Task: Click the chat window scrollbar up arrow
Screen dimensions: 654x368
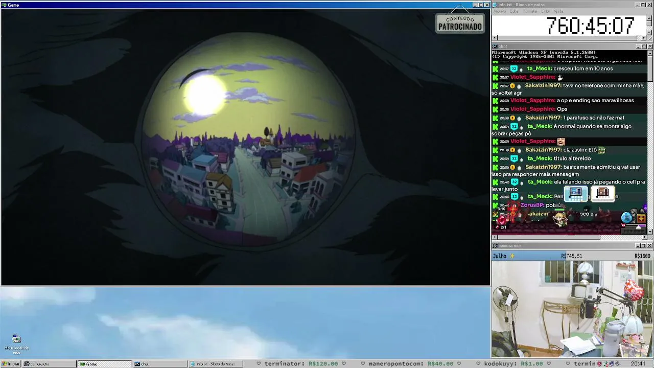Action: coord(650,53)
